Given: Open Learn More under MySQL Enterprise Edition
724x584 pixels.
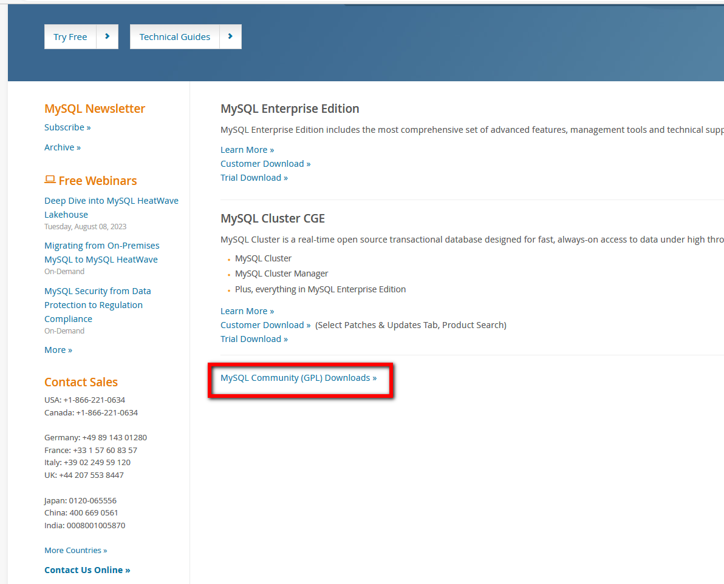Looking at the screenshot, I should pyautogui.click(x=247, y=150).
